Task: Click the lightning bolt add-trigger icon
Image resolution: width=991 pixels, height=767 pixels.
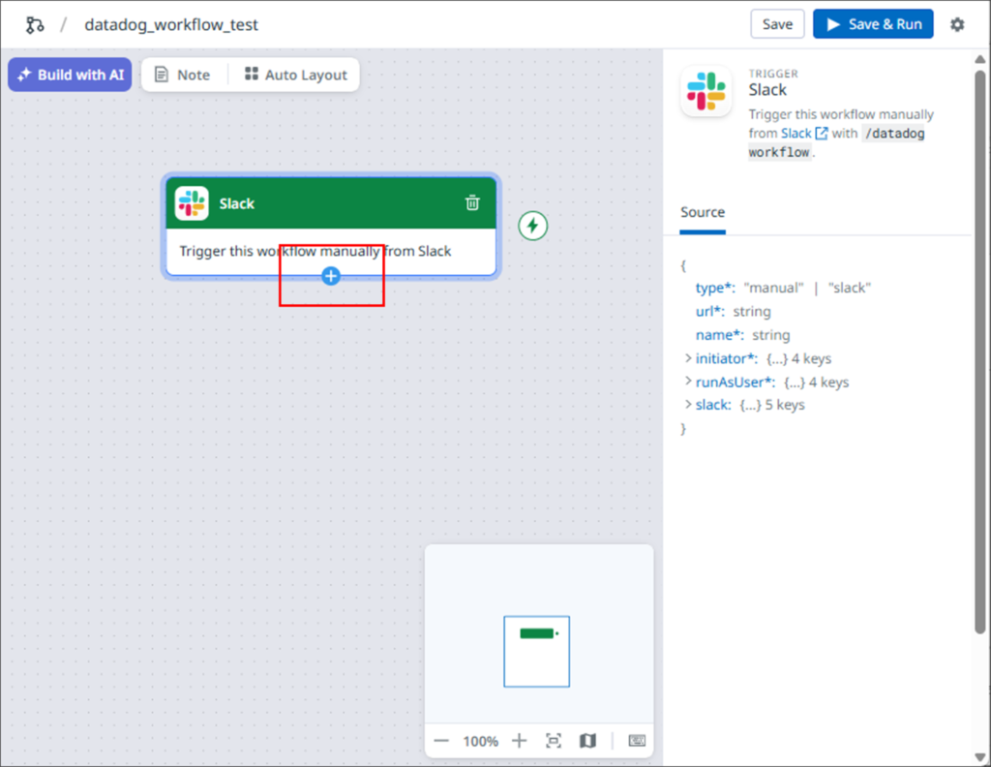Action: [x=533, y=226]
